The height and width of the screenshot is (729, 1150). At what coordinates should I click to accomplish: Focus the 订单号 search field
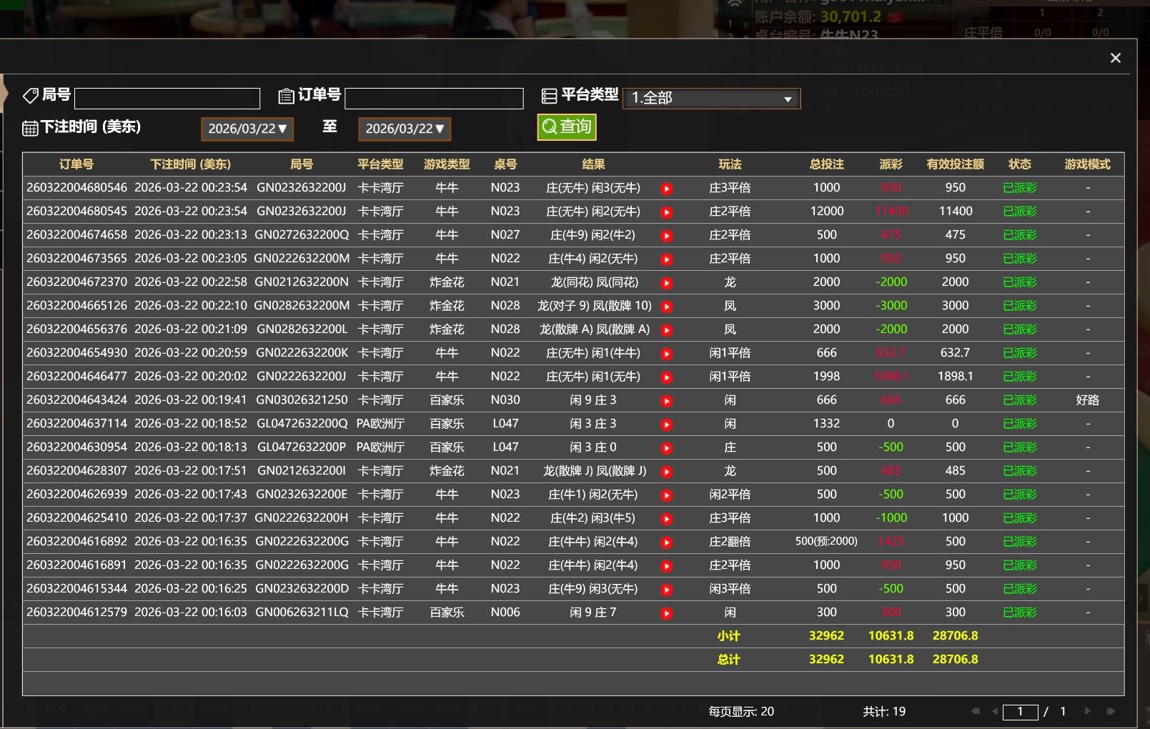click(434, 99)
